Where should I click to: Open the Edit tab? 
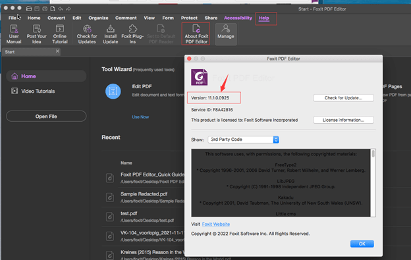click(x=76, y=18)
